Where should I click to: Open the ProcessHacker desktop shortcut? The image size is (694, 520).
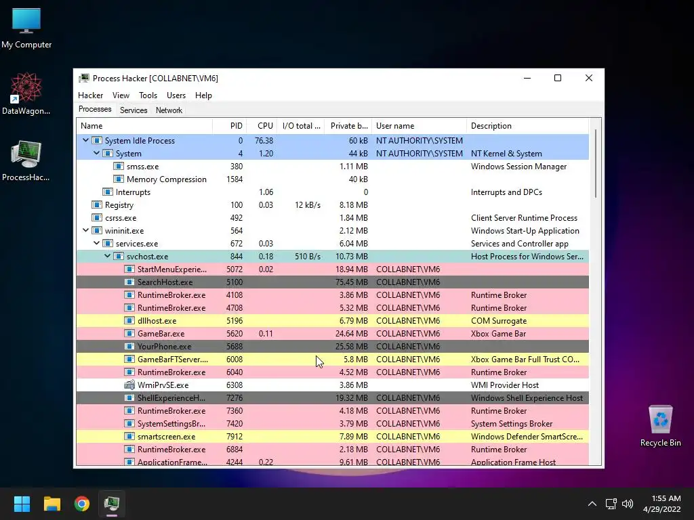coord(26,160)
